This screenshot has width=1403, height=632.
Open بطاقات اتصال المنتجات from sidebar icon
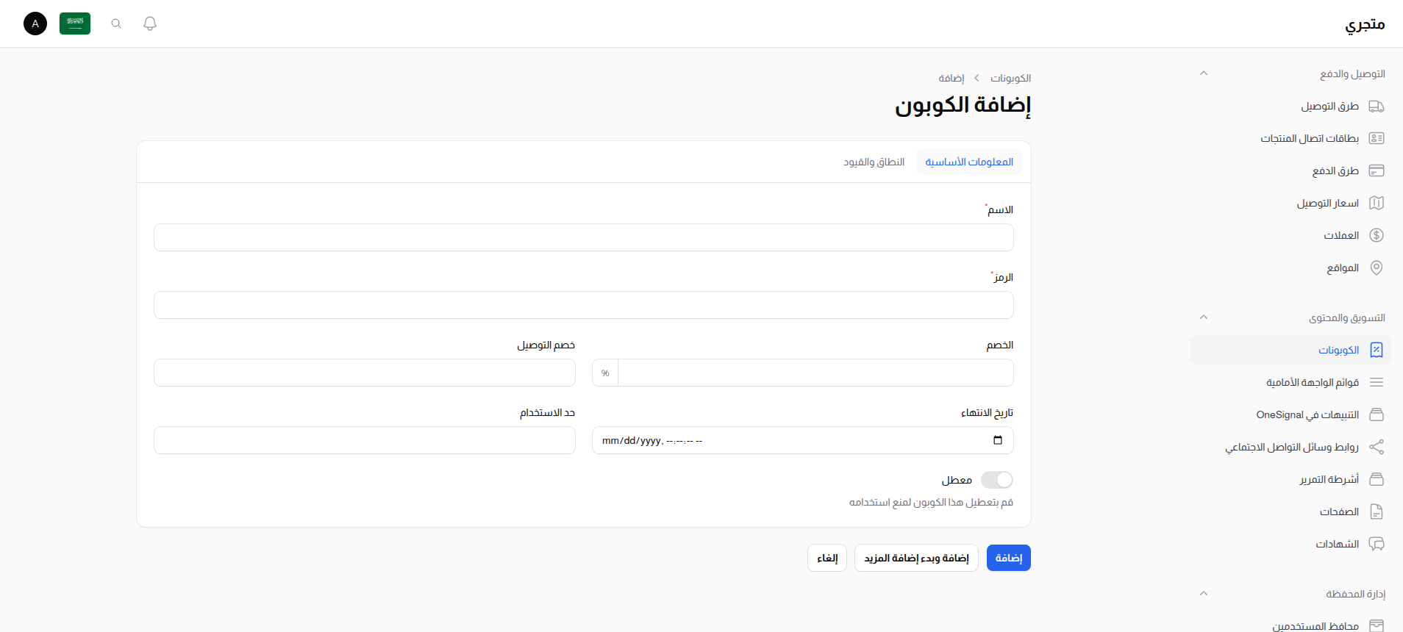1377,138
